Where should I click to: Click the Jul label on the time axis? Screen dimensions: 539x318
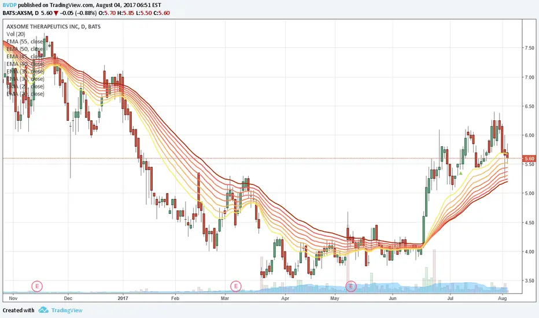click(450, 298)
